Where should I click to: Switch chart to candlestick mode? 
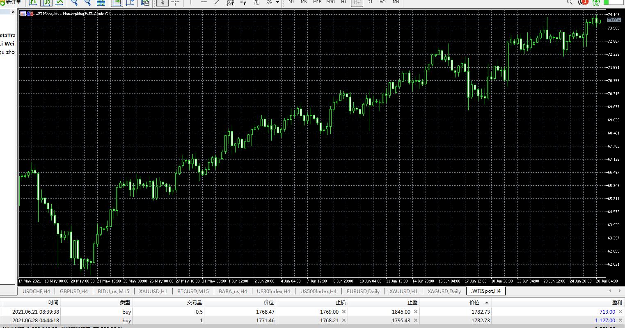pos(46,2)
